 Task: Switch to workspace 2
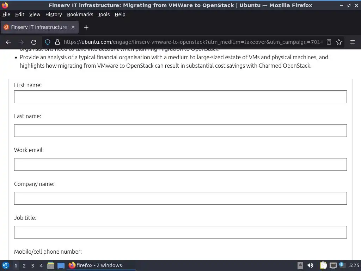(24, 266)
